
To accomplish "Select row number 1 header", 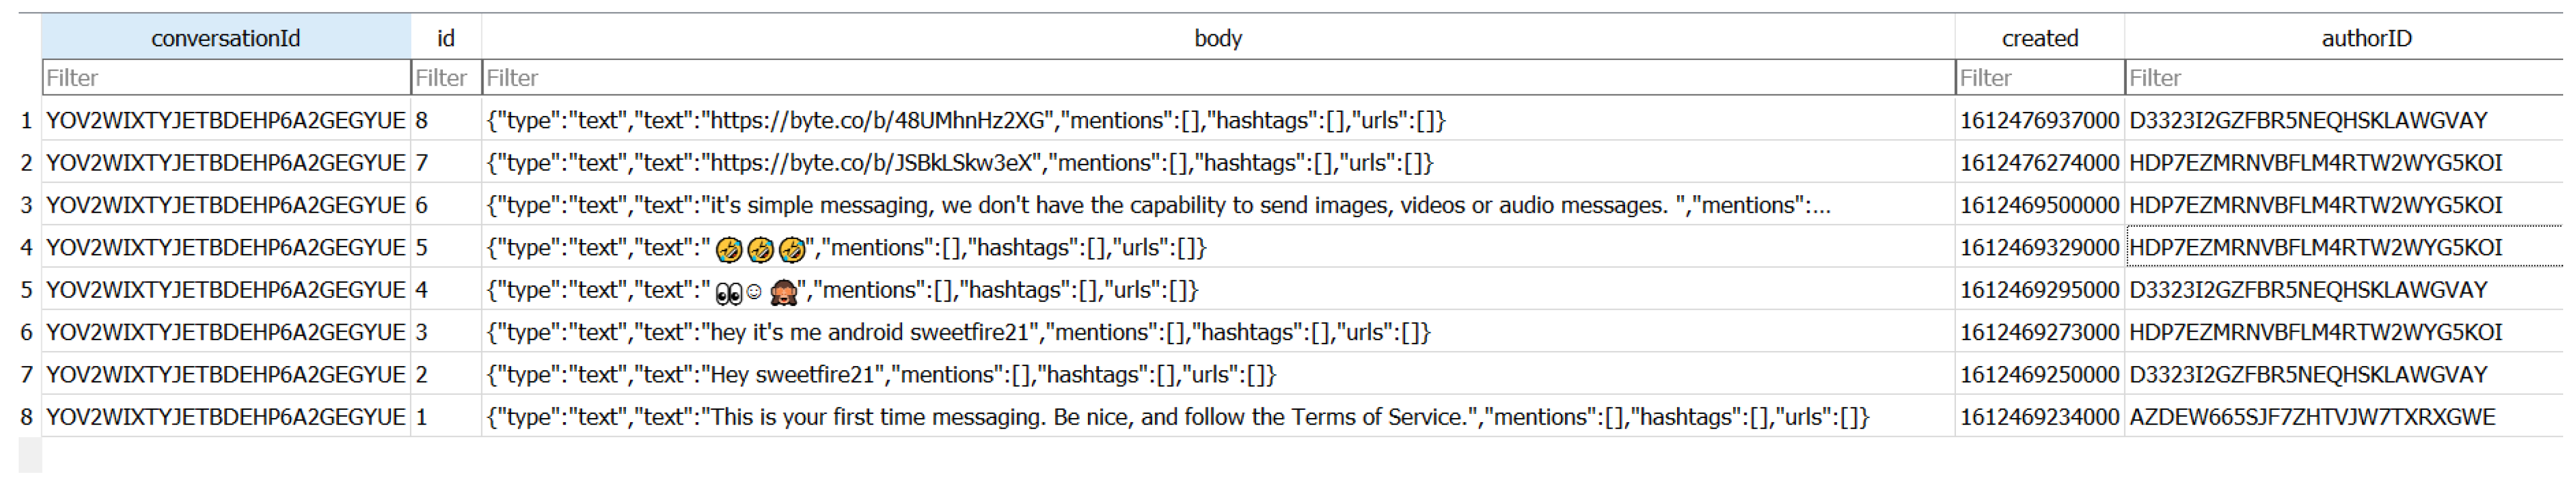I will (27, 121).
